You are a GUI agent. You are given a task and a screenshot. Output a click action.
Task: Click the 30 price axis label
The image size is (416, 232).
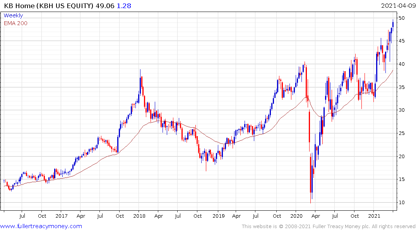tap(401, 110)
